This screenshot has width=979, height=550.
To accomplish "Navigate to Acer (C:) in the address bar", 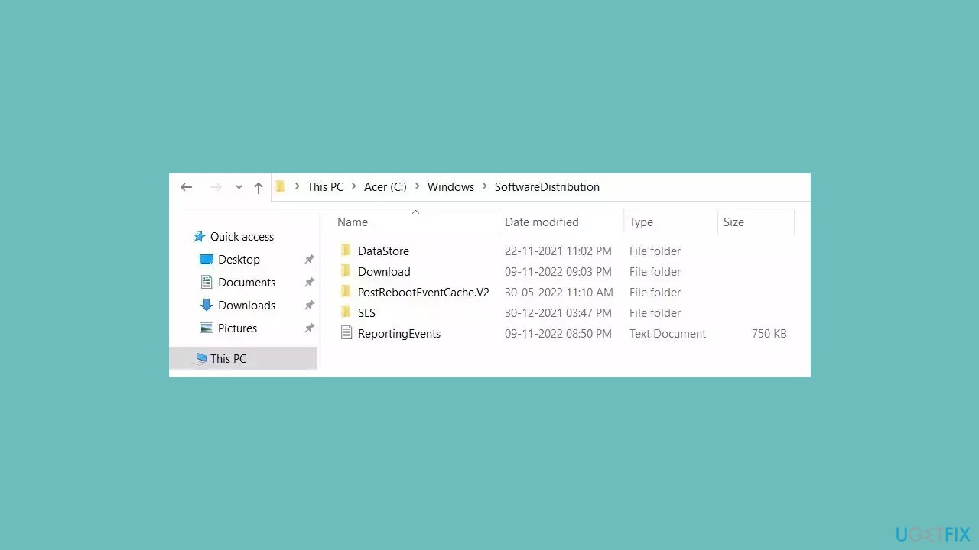I will [385, 186].
